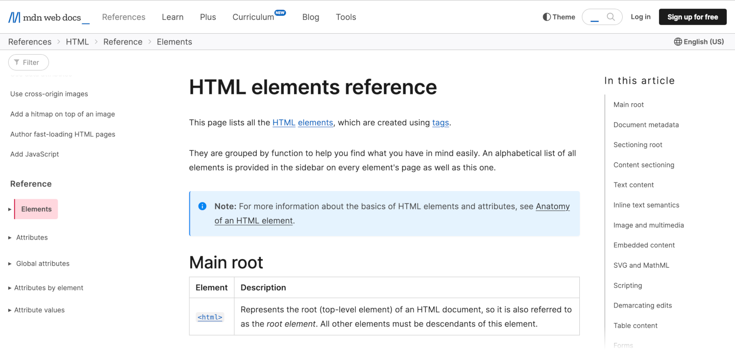Click the tags link in intro

tap(440, 123)
